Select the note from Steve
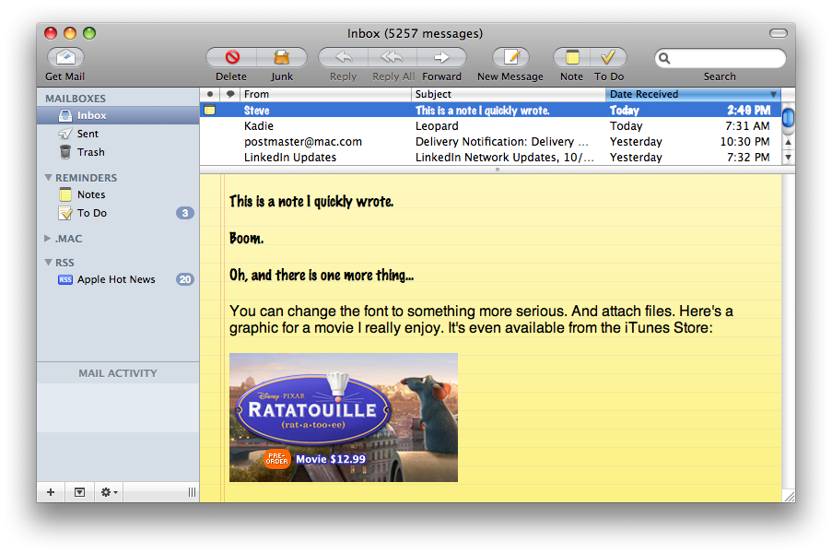Viewport: 832px width, 553px height. (490, 111)
